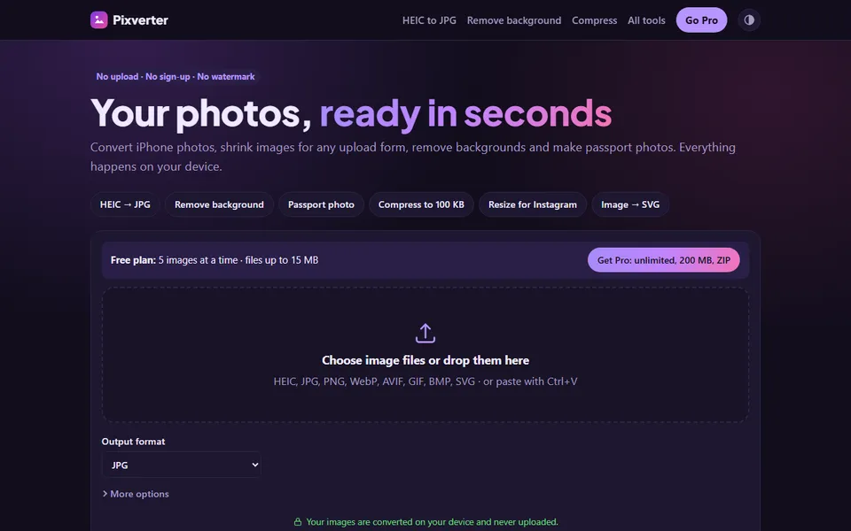Click Get Pro: unlimited, 200 MB, ZIP
The width and height of the screenshot is (851, 531).
[664, 260]
